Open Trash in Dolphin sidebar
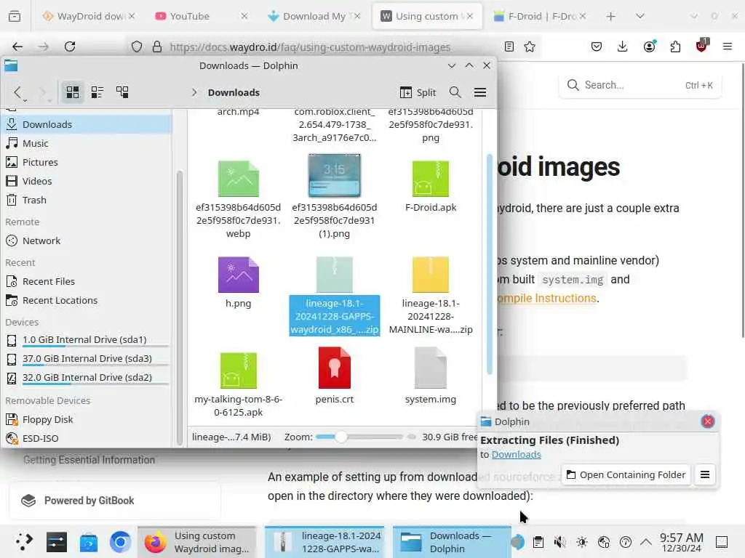This screenshot has width=745, height=558. [x=87, y=201]
